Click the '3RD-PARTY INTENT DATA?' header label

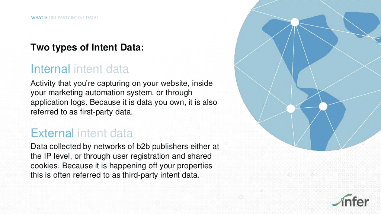click(73, 17)
